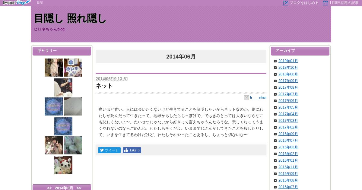Open archive 2017年03月
Image resolution: width=362 pixels, height=190 pixels.
pos(288,121)
